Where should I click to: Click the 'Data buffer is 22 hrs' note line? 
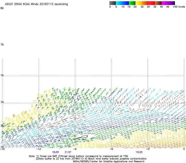[x=91, y=159]
